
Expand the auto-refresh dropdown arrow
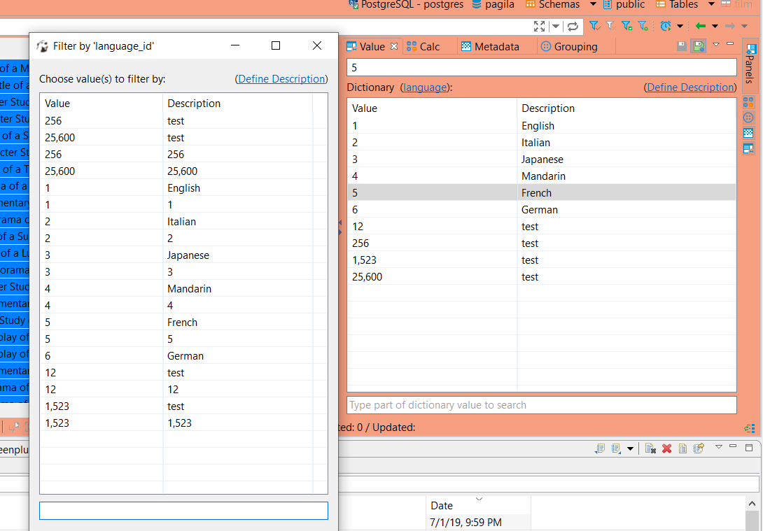pos(680,26)
